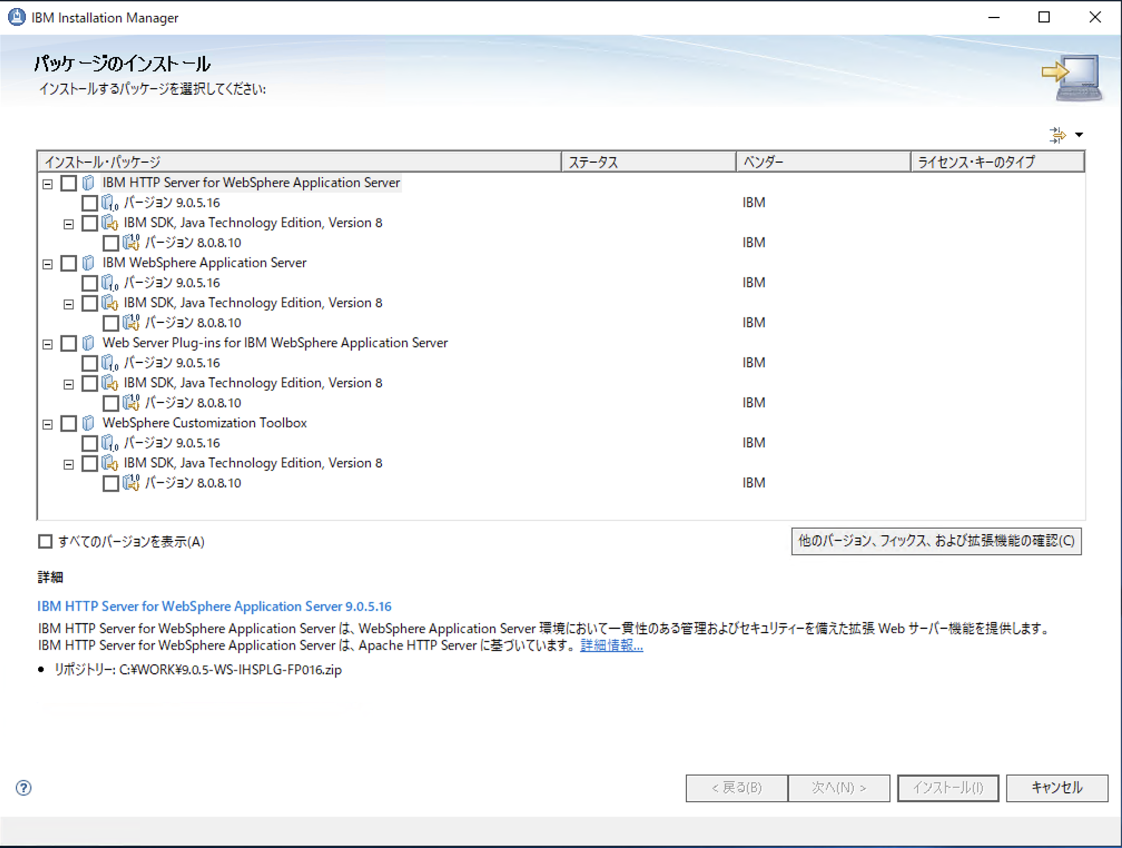Click the Java SDK icon under Web Server Plug-ins
The width and height of the screenshot is (1122, 848).
pos(110,383)
